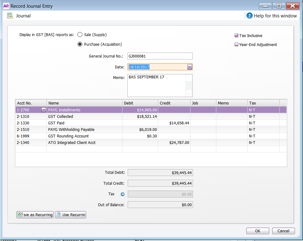Toggle the Tax Inclusive checkbox
Screen dimensions: 303x241
coord(236,36)
